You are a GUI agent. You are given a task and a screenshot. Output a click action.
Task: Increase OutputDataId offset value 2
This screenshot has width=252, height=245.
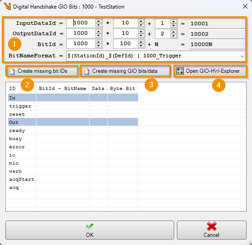tap(174, 32)
